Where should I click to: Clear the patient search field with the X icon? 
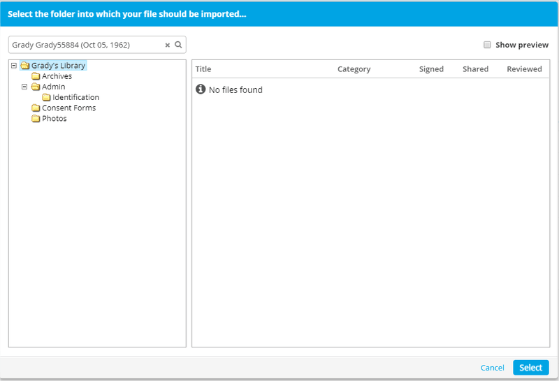click(x=167, y=45)
